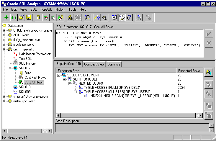The image size is (216, 141).
Task: Click the wand with question mark icon
Action: click(97, 17)
